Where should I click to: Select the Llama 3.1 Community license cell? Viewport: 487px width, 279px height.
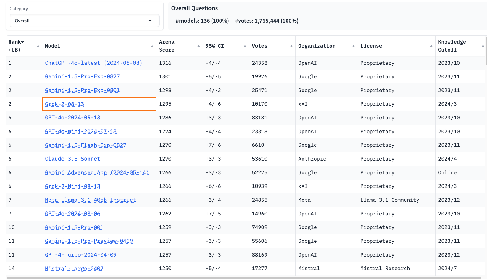pos(397,200)
